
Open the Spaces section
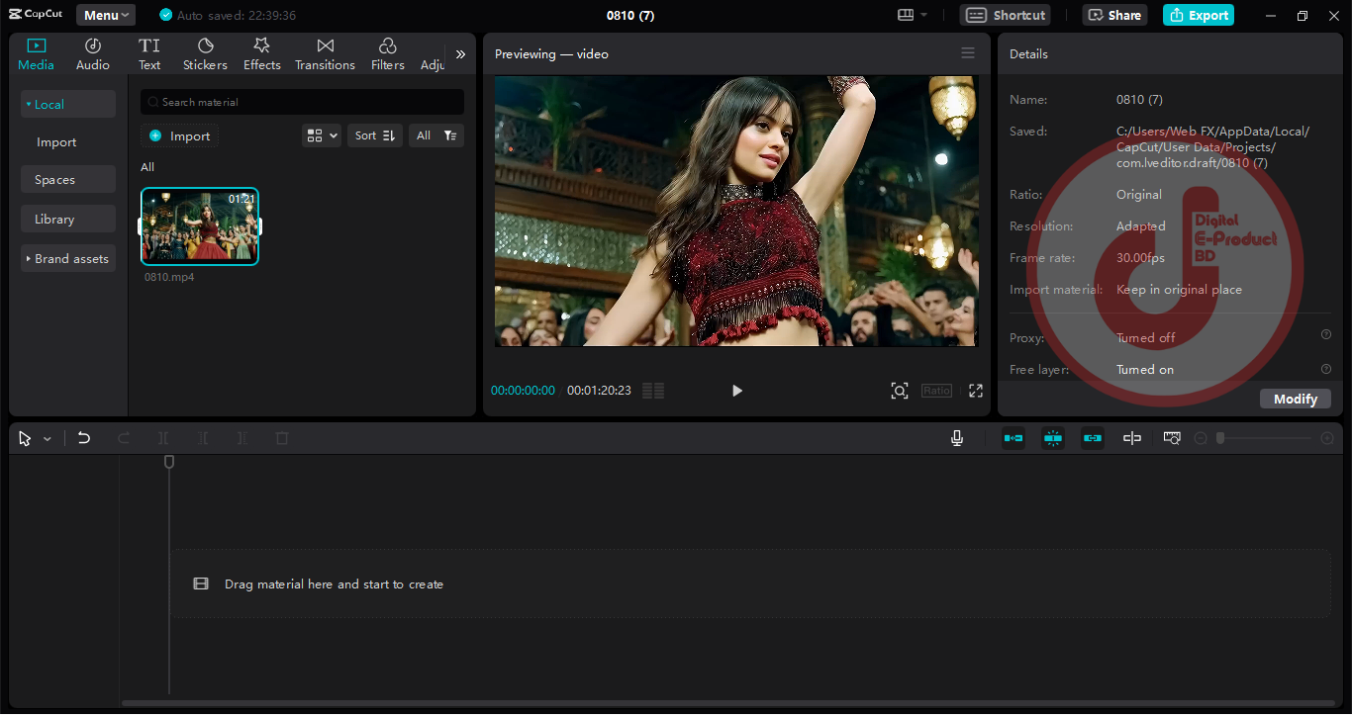pos(68,180)
